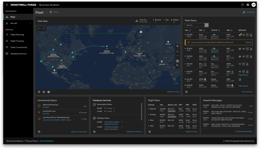This screenshot has height=149, width=260.
Task: Click the document report icon on KHPN row
Action: point(240,79)
